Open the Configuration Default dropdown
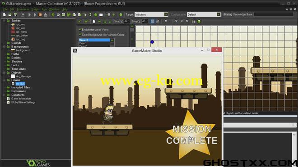 (218, 14)
